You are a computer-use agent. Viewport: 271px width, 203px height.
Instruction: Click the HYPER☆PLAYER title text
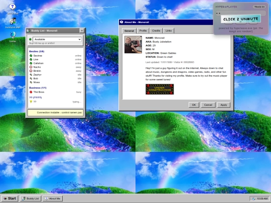tap(226, 7)
